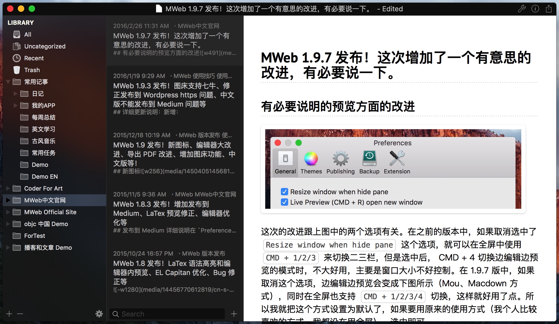Collapse the 常用记事 folder triangle
Viewport: 559px width, 324px height.
tap(8, 82)
